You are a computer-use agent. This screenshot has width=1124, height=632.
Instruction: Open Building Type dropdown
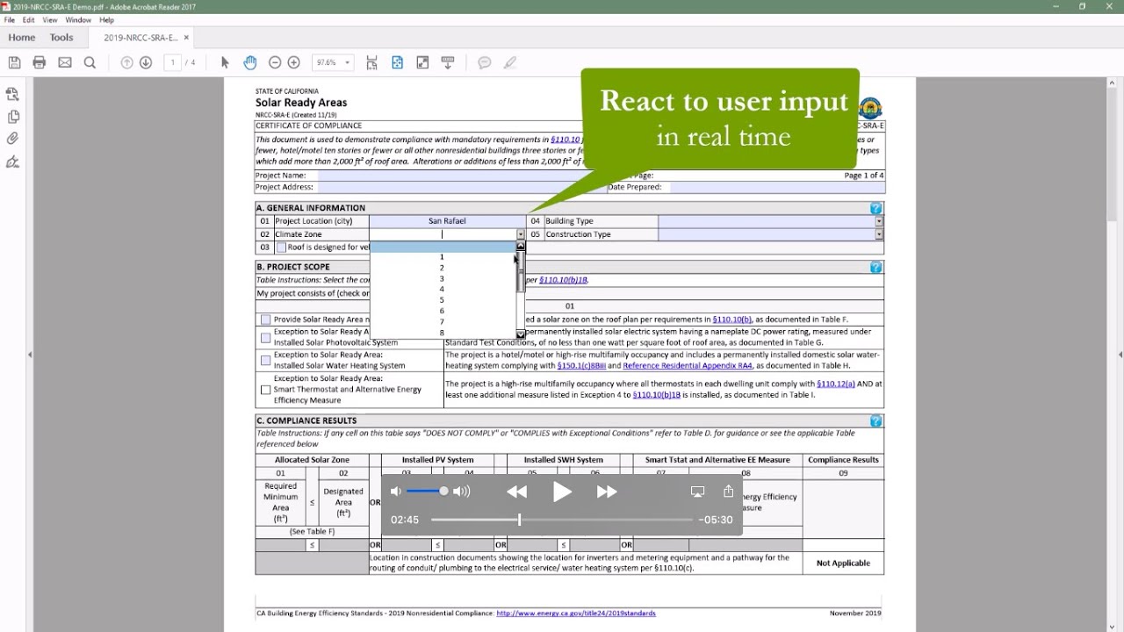(879, 221)
